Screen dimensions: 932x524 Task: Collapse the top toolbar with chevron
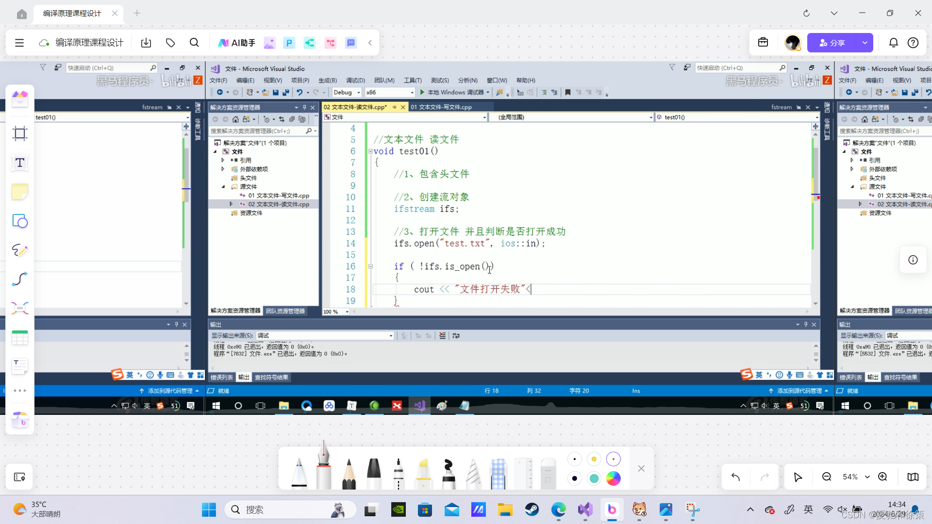pos(370,43)
